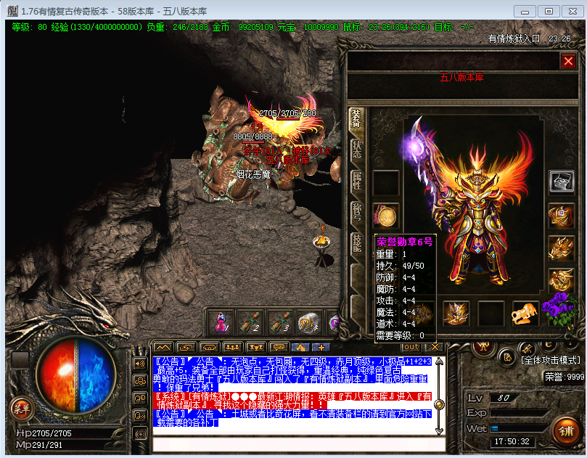Select the golden dragon ring slot on the right
Image resolution: width=587 pixels, height=458 pixels.
coord(562,280)
